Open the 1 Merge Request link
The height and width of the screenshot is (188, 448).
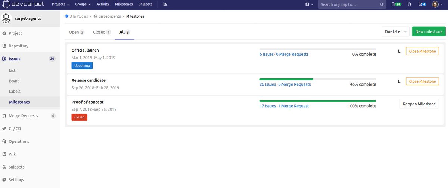(x=294, y=106)
